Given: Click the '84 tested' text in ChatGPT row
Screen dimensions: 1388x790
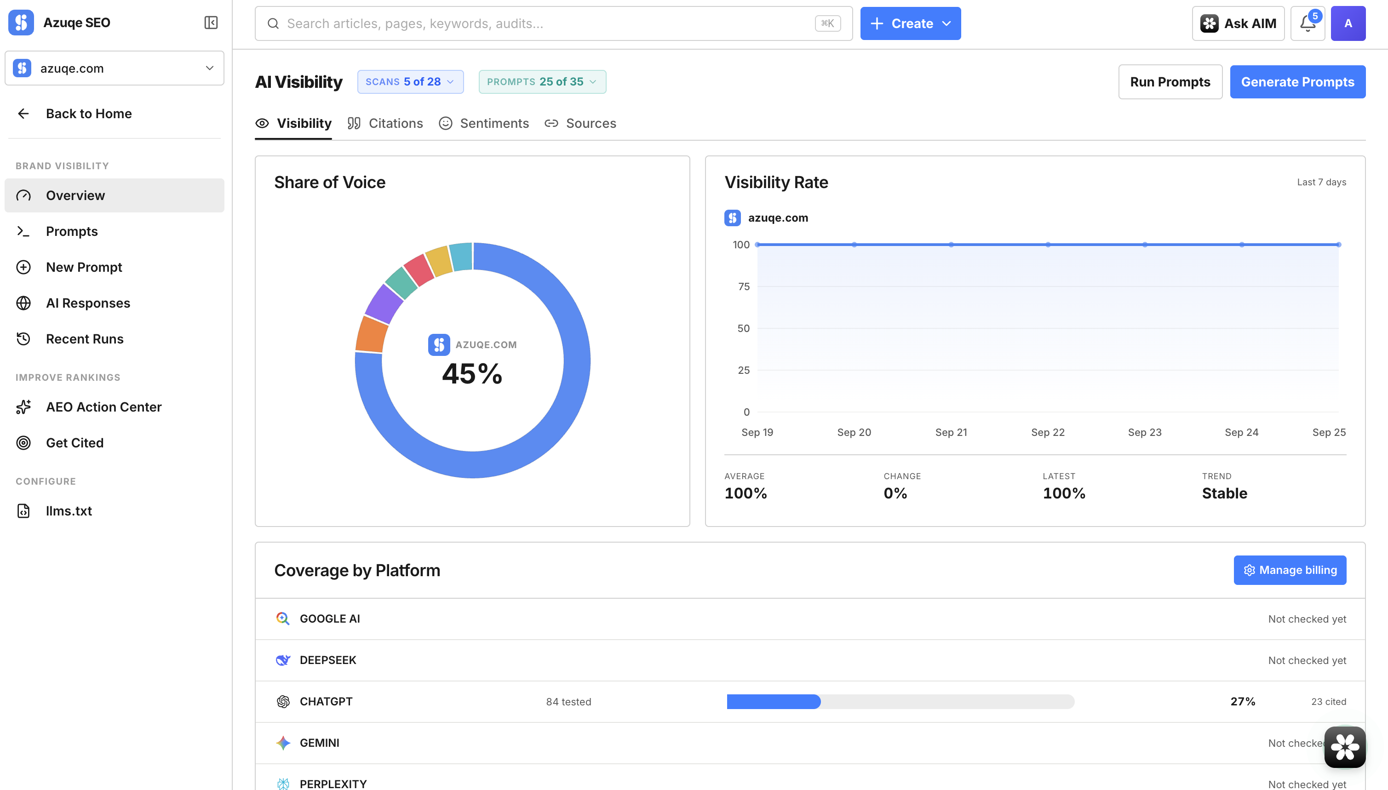Looking at the screenshot, I should [x=568, y=702].
